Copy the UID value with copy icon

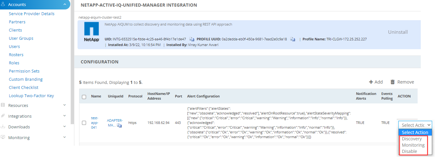click(192, 39)
